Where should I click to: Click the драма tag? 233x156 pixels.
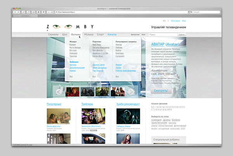point(167,120)
